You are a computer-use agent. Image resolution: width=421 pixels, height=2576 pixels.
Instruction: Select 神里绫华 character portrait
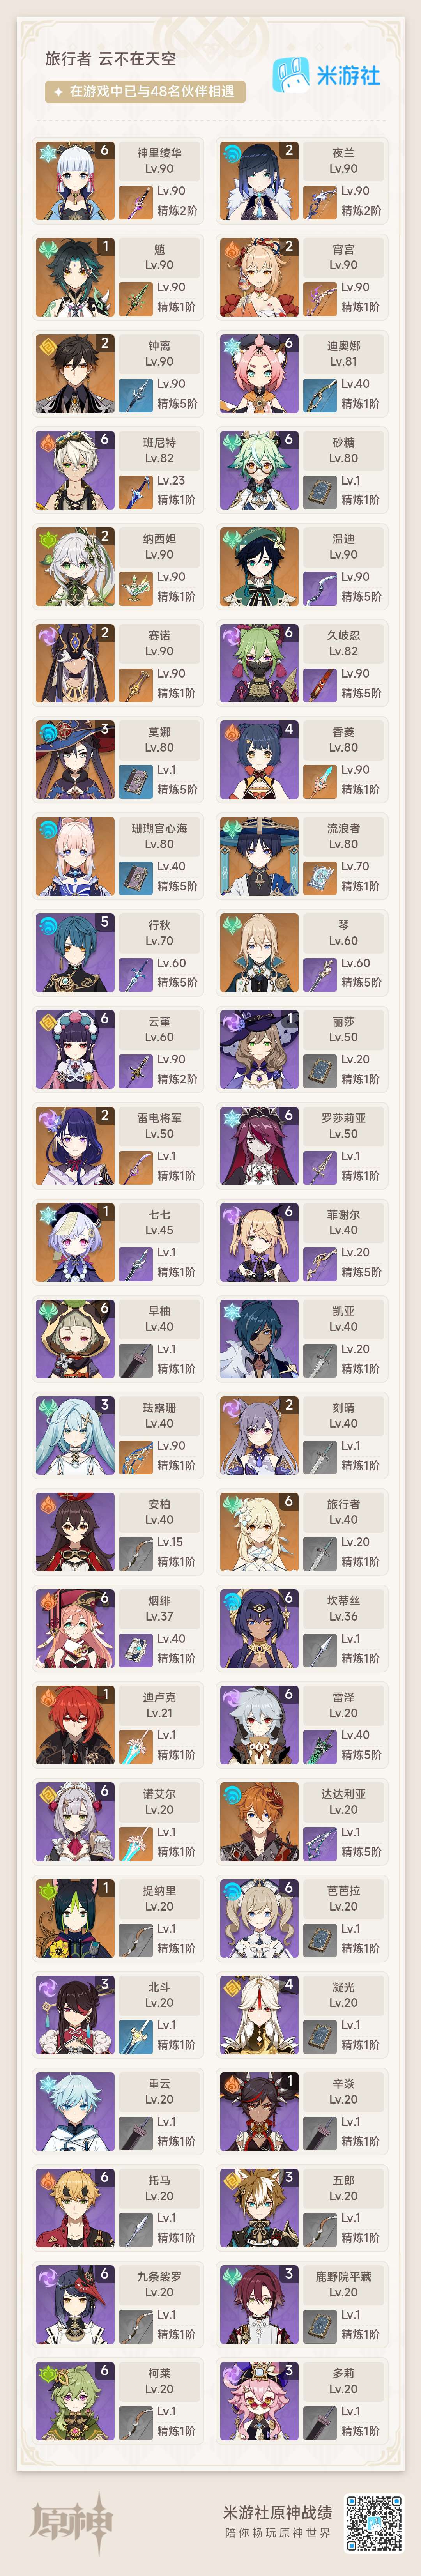pos(75,181)
